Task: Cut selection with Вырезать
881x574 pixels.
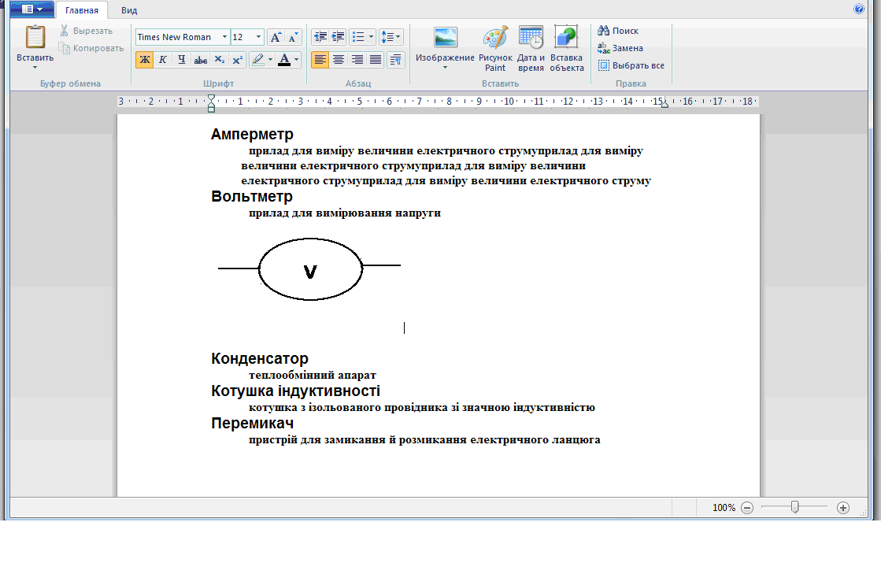Action: pos(87,31)
